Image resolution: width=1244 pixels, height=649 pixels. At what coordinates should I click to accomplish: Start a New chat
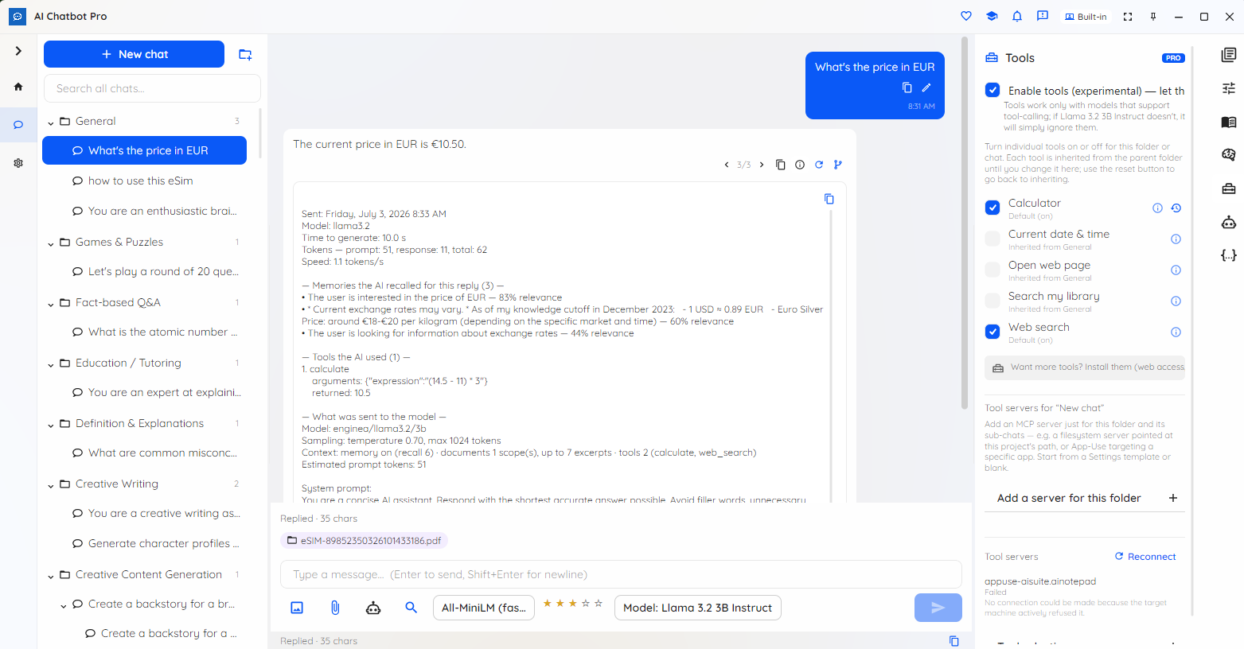(134, 54)
